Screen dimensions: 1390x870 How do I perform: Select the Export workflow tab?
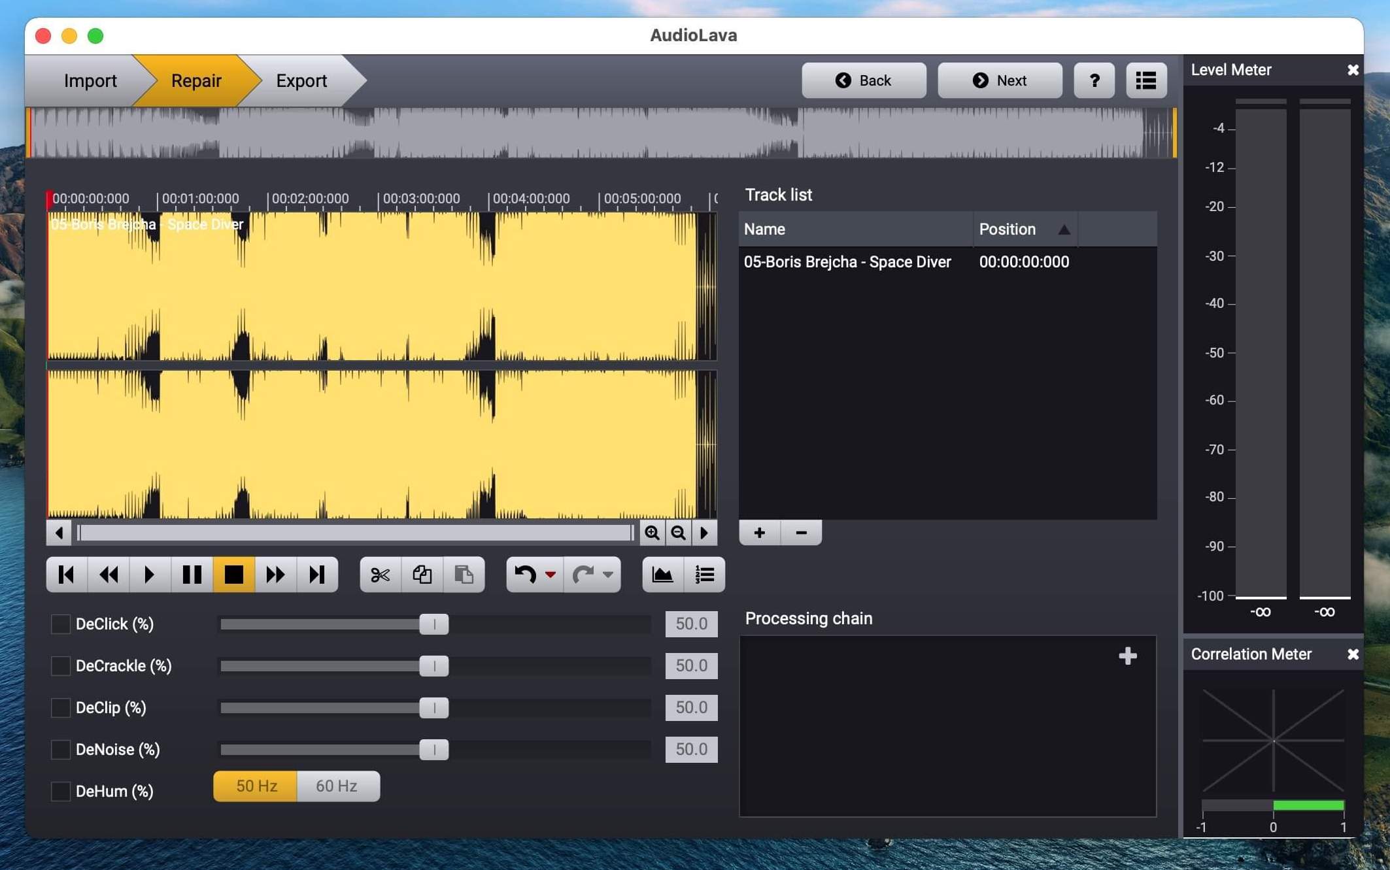pos(301,80)
